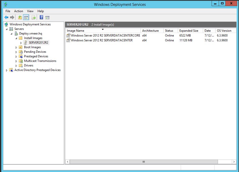This screenshot has height=172, width=239.
Task: Open the File menu
Action: coord(8,11)
